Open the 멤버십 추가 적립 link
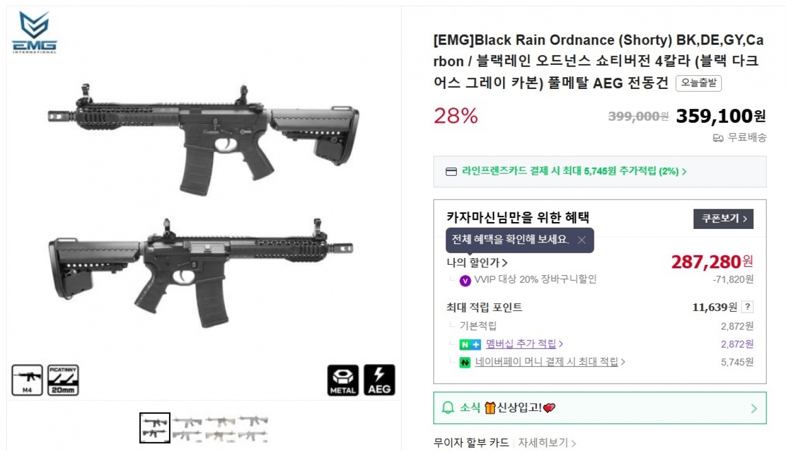 pyautogui.click(x=523, y=344)
